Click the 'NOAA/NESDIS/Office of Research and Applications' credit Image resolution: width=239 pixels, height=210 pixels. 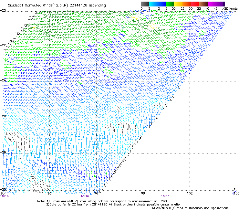190,208
